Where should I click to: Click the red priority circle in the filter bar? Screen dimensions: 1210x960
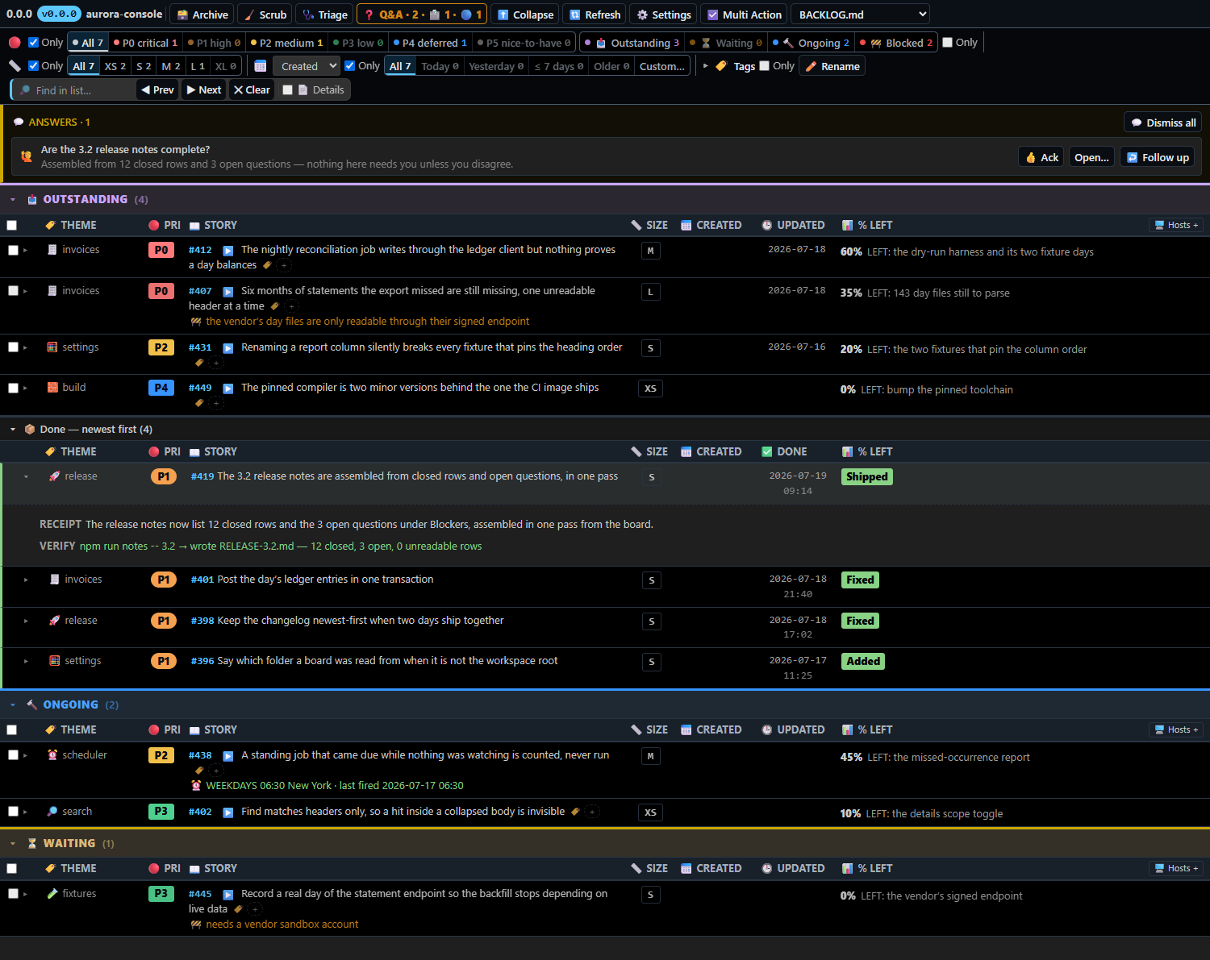pyautogui.click(x=15, y=43)
